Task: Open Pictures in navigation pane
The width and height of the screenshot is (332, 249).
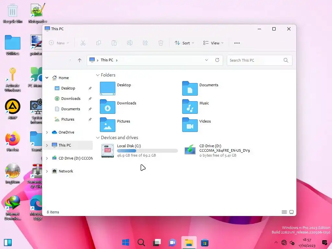Action: tap(65, 119)
